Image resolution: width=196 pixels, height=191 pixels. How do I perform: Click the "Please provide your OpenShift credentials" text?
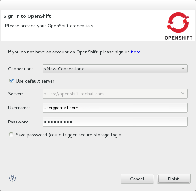coord(50,26)
